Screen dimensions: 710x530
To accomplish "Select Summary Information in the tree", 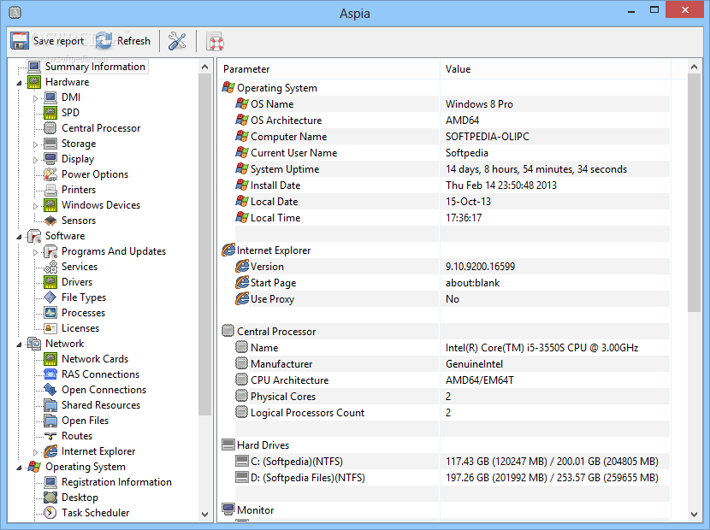I will (x=95, y=67).
